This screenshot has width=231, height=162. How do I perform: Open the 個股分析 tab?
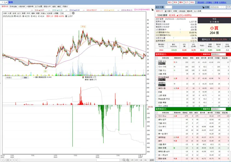(47, 7)
